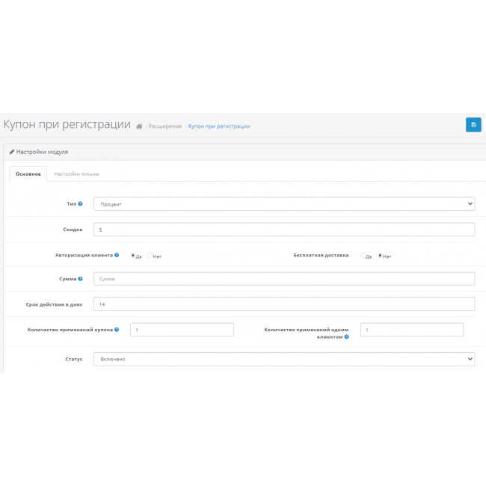This screenshot has width=486, height=486.
Task: Click the home icon in the breadcrumb
Action: pyautogui.click(x=139, y=126)
